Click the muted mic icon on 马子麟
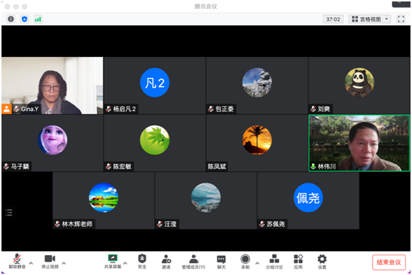Screen dimensions: 412x275 click(x=7, y=166)
